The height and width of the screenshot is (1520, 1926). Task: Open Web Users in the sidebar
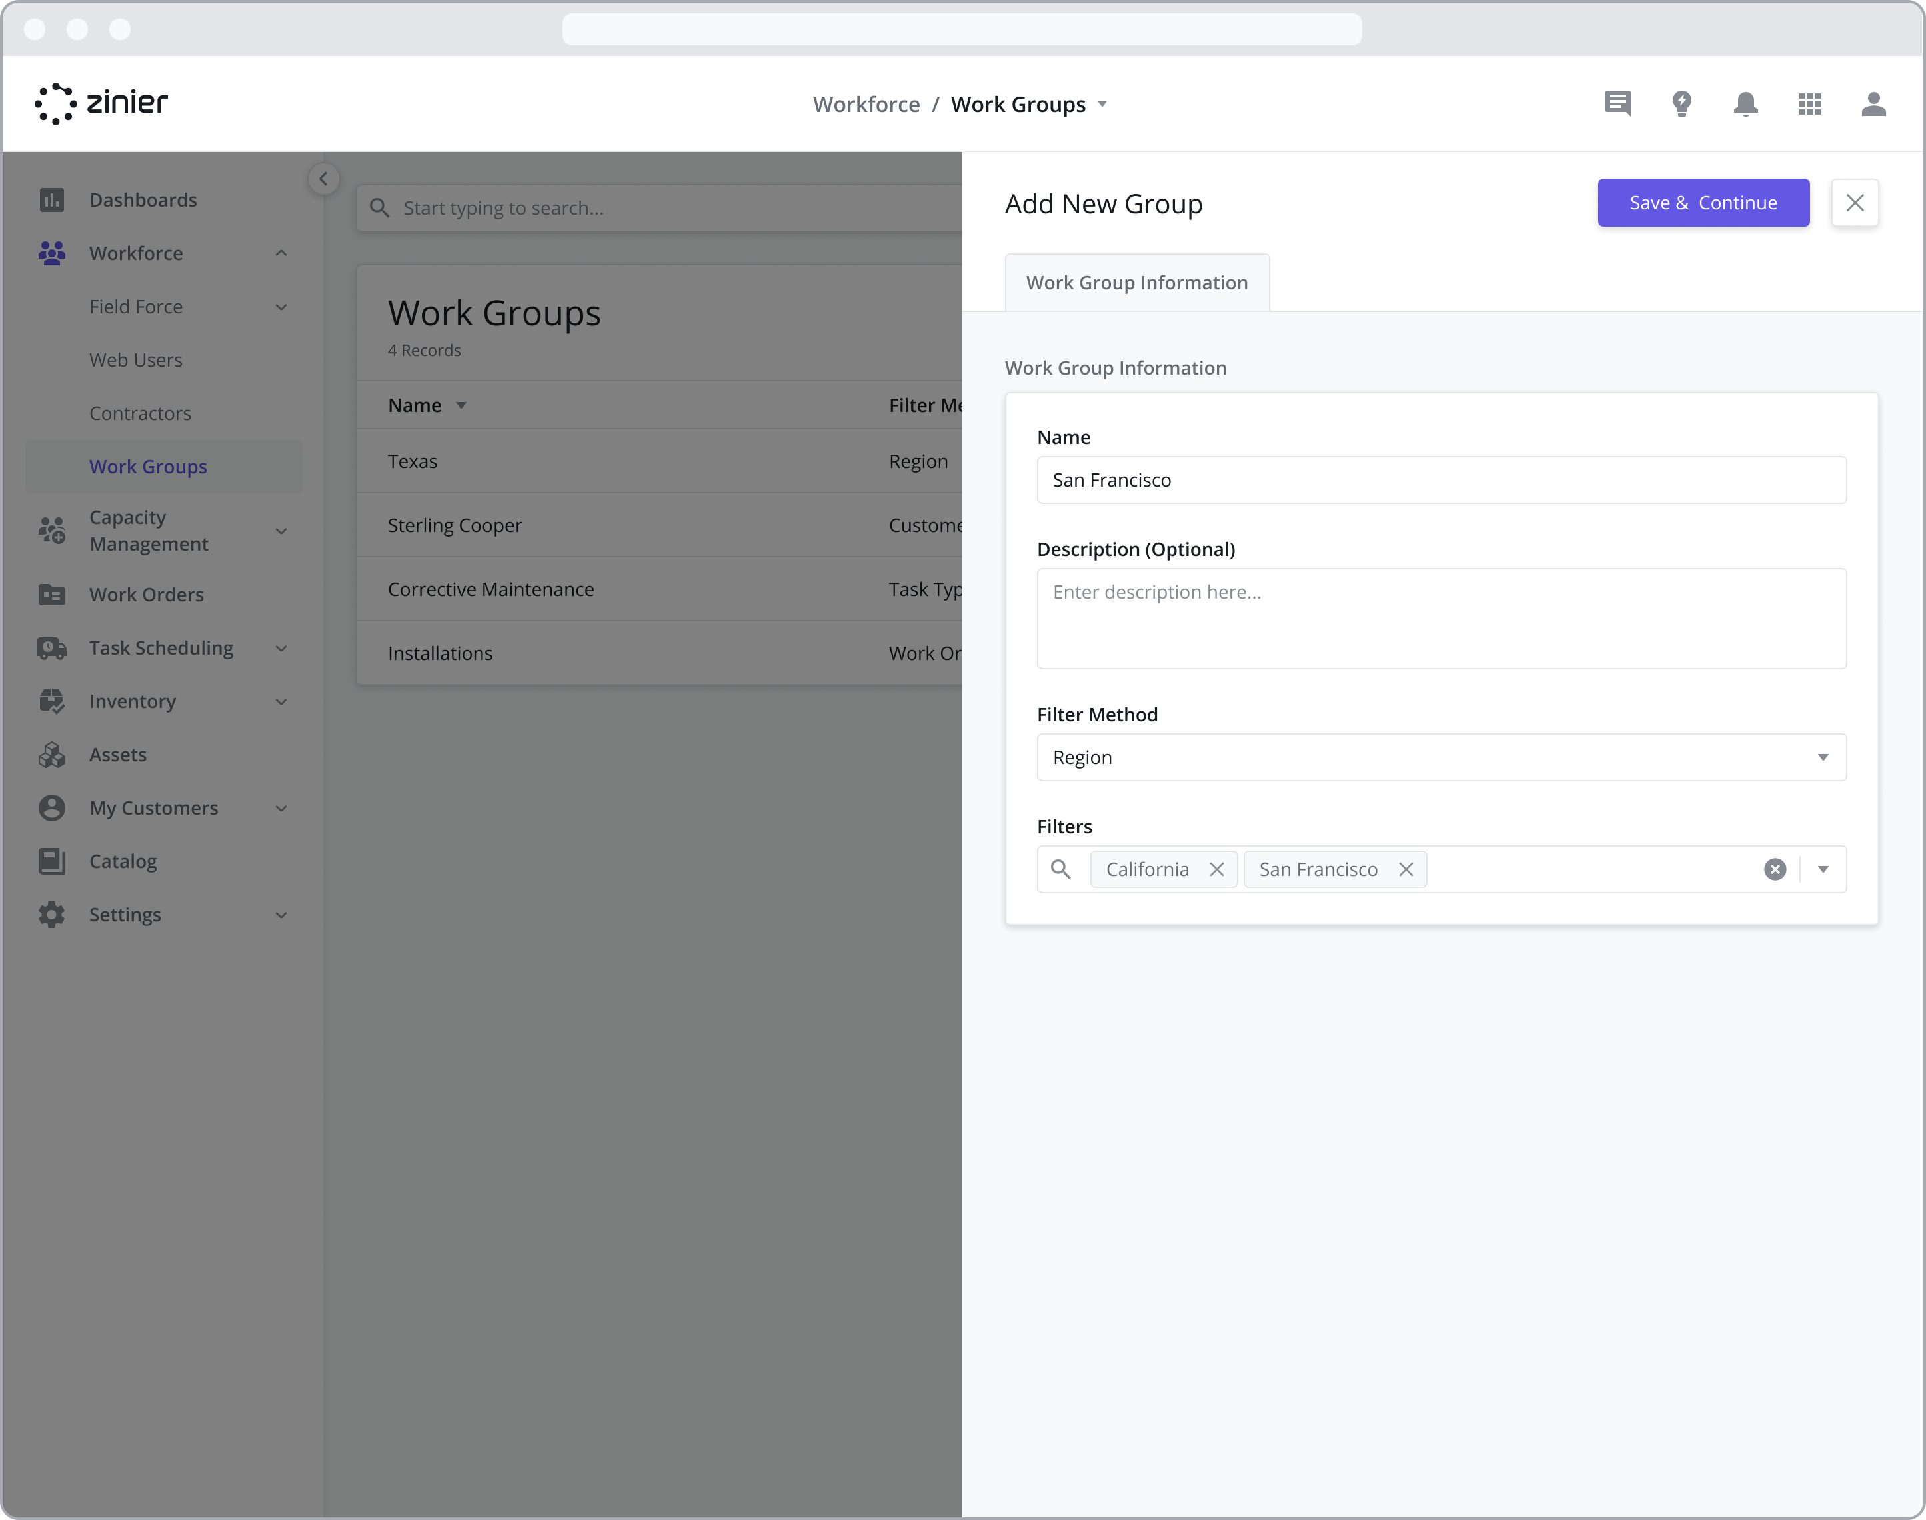[x=135, y=359]
